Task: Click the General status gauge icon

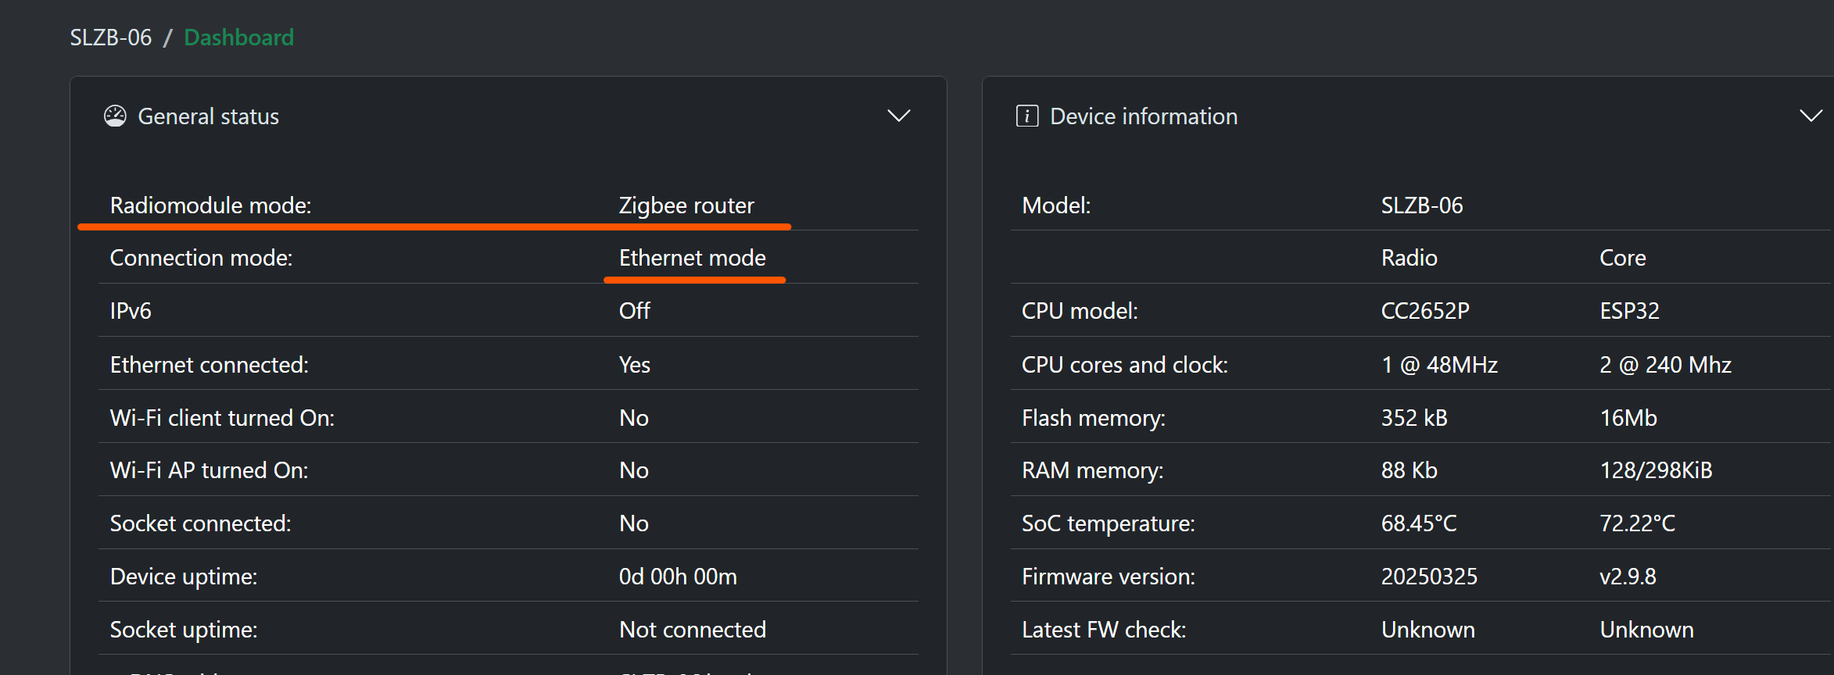Action: click(115, 116)
